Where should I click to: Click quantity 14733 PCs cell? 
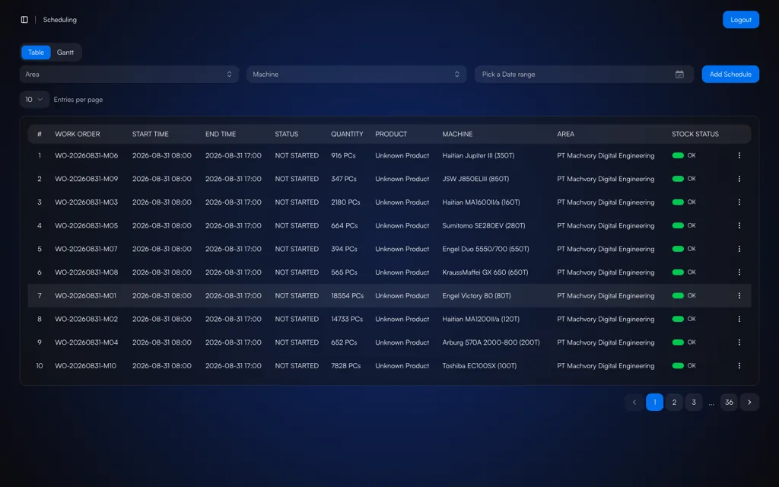347,319
